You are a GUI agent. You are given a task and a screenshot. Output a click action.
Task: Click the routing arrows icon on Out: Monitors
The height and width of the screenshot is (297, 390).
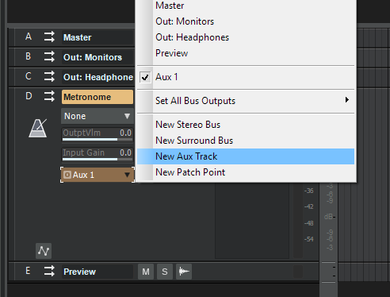coord(49,57)
